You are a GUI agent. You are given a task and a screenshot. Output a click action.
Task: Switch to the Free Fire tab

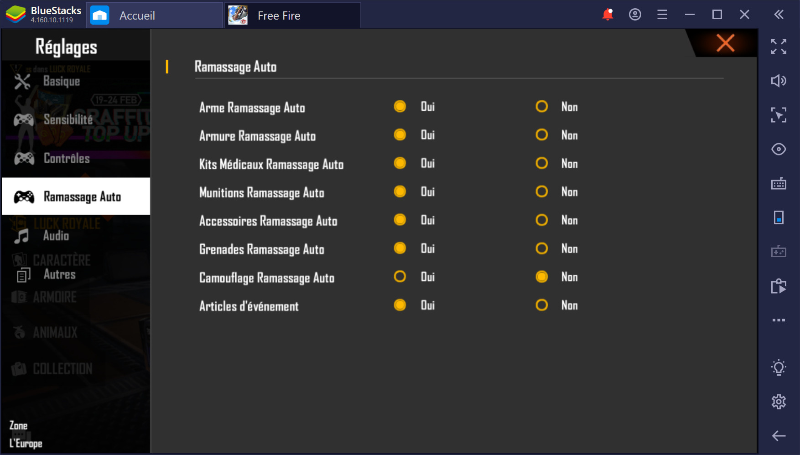point(292,16)
